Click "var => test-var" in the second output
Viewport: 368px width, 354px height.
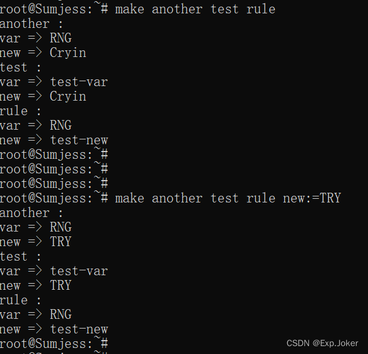tap(54, 271)
